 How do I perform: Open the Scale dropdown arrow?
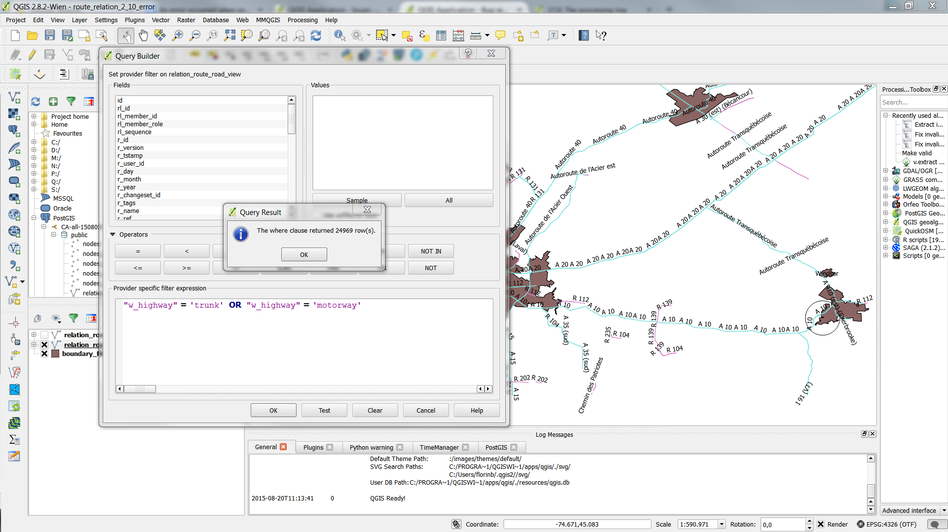click(x=721, y=524)
